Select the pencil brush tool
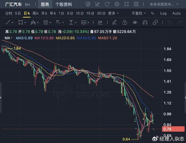 click(x=114, y=22)
